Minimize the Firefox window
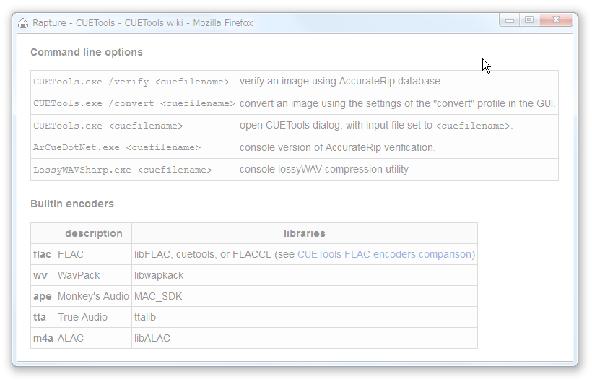 [x=510, y=19]
